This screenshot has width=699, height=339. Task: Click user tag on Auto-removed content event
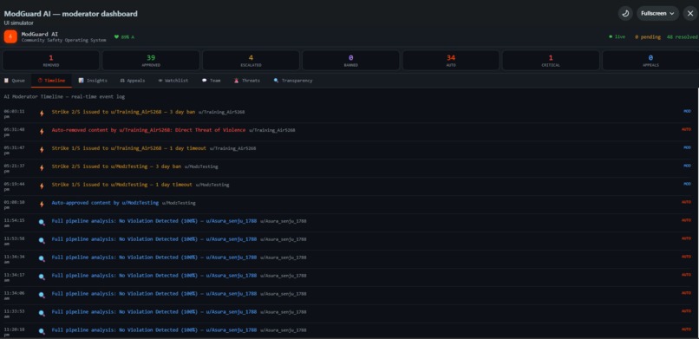pos(272,131)
